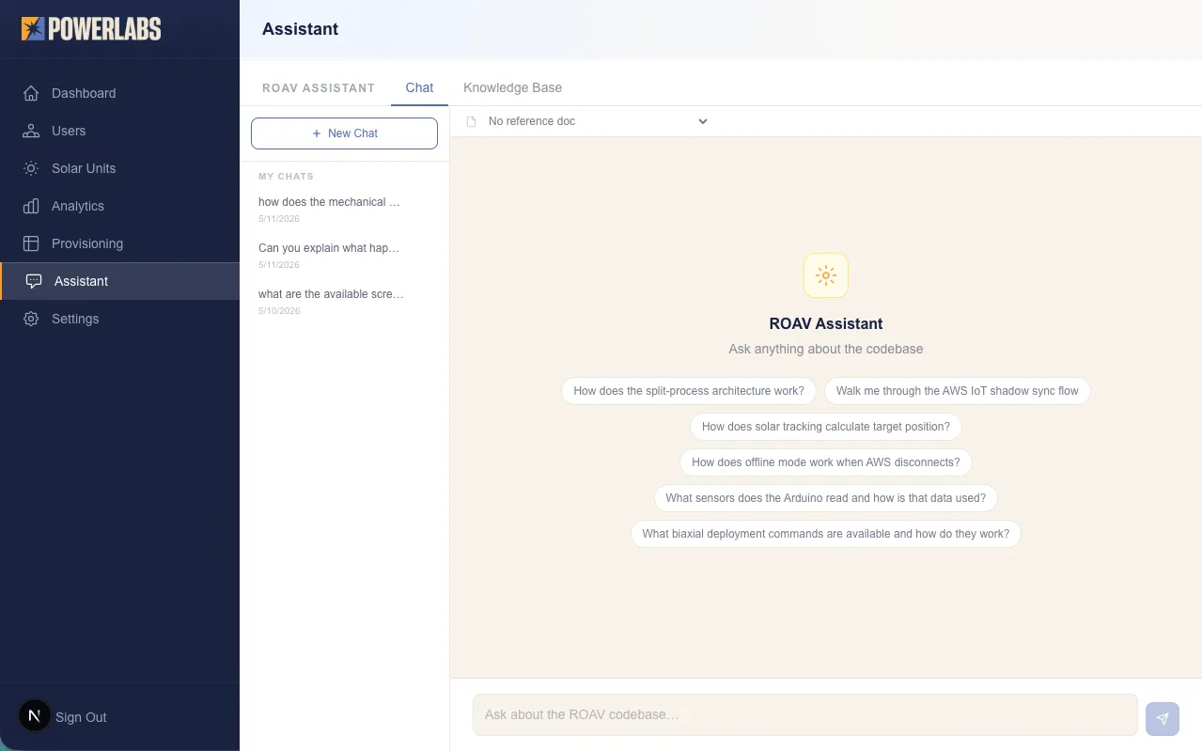Open the Settings page
Viewport: 1202px width, 751px height.
[119, 319]
